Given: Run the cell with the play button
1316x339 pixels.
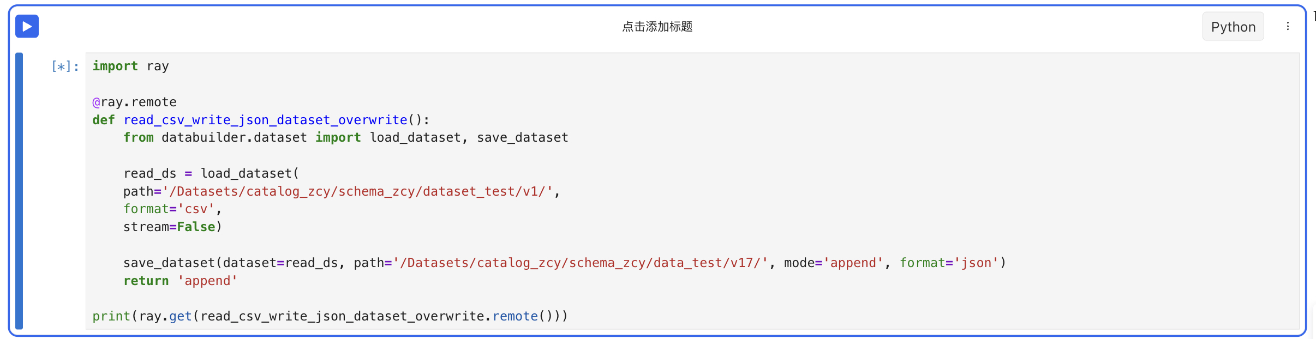Looking at the screenshot, I should click(27, 26).
